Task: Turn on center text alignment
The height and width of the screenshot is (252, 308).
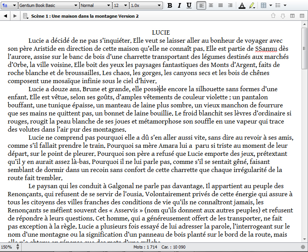Action: (x=211, y=5)
